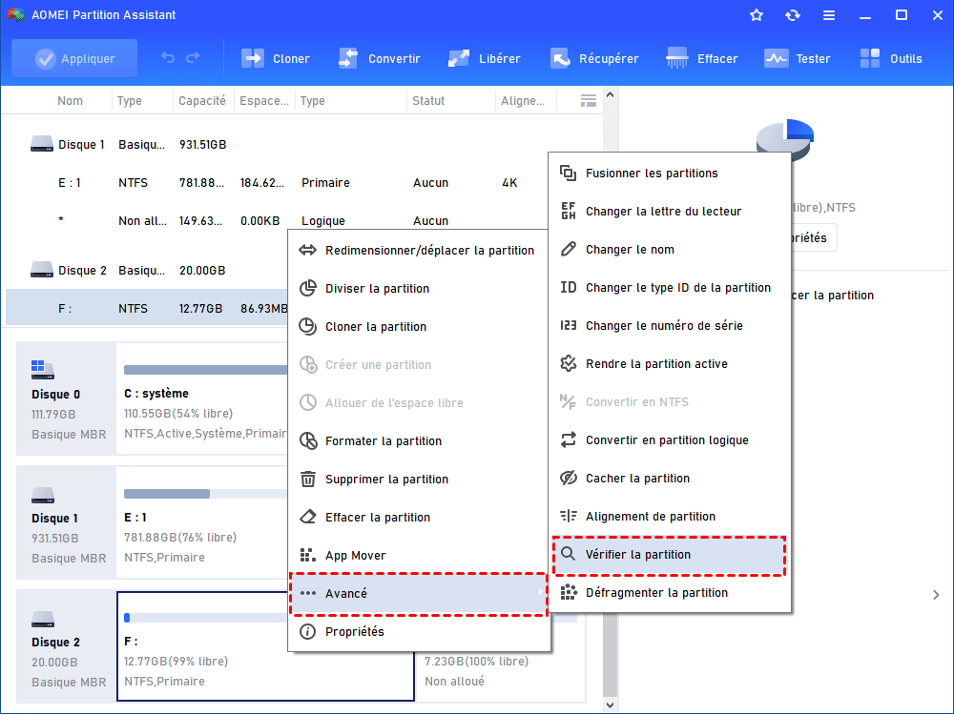
Task: Click the refresh icon in title bar
Action: point(792,15)
